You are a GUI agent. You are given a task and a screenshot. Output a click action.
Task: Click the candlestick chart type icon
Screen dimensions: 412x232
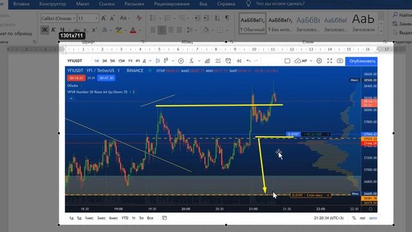coord(158,61)
